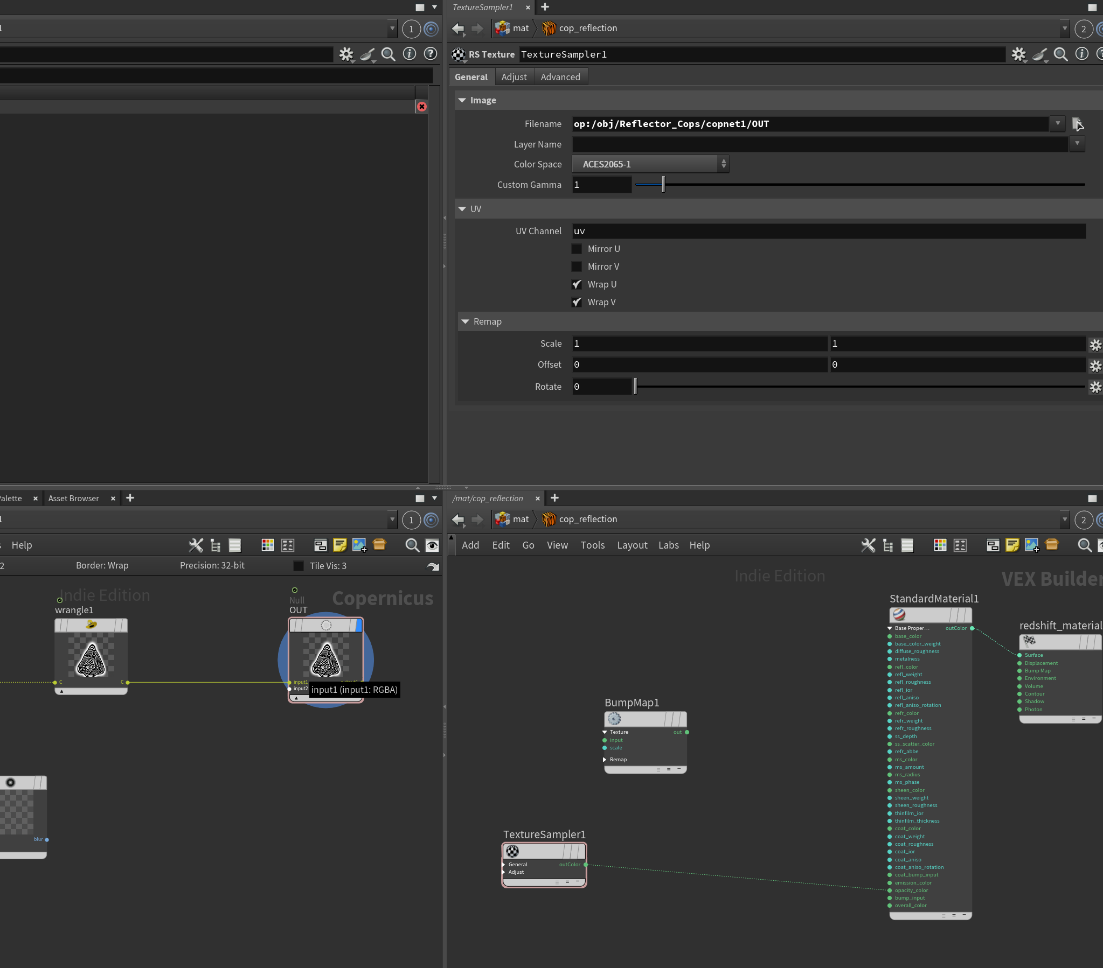Collapse the Remap section

tap(465, 321)
